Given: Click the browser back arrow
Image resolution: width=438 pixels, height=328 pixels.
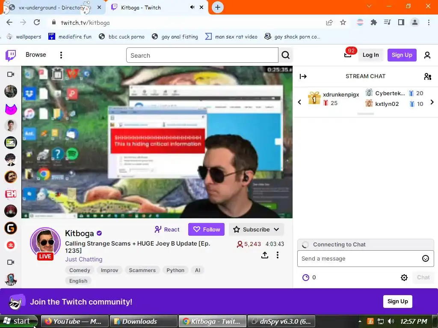Looking at the screenshot, I should (x=9, y=23).
